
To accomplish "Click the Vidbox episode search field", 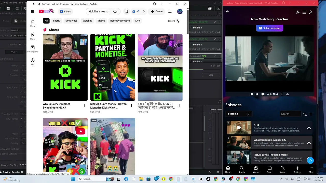I will 290,114.
